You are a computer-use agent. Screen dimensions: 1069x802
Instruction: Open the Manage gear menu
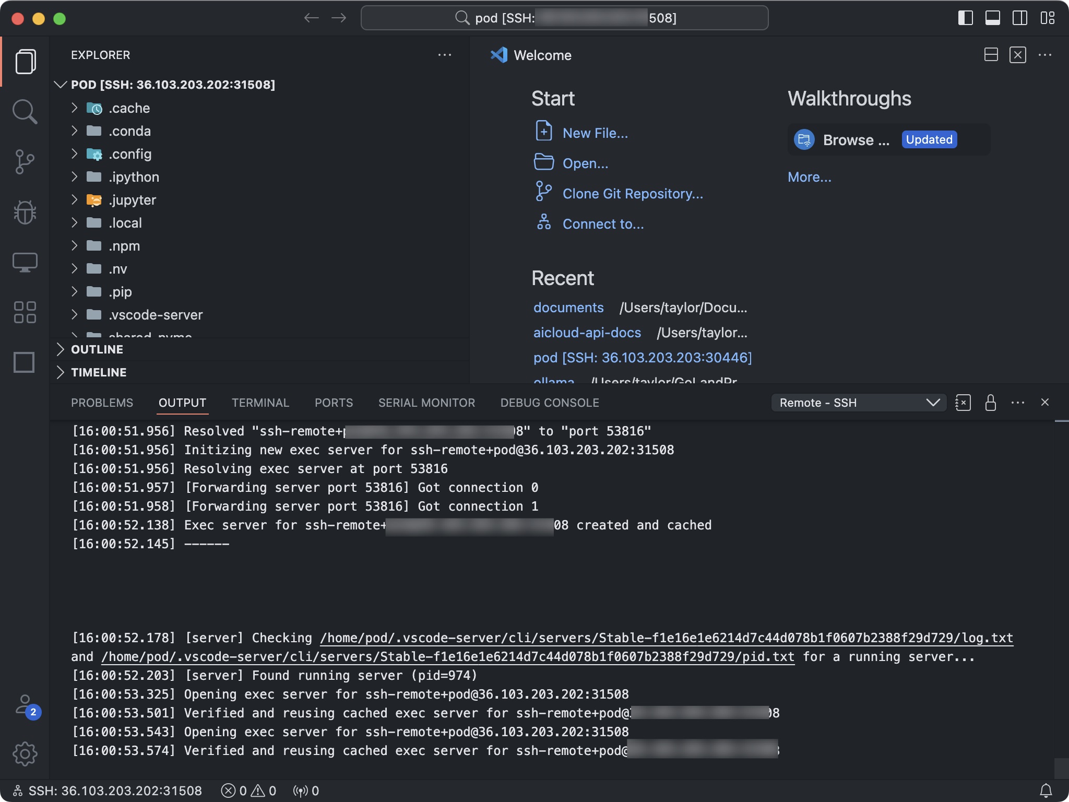pyautogui.click(x=25, y=754)
